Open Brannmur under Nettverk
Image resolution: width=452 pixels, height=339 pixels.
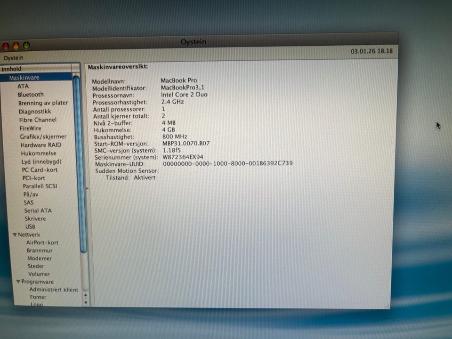point(40,250)
